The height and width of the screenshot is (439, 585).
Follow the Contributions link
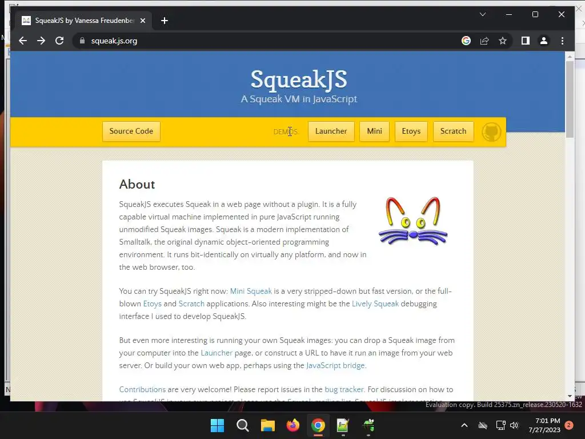[142, 389]
